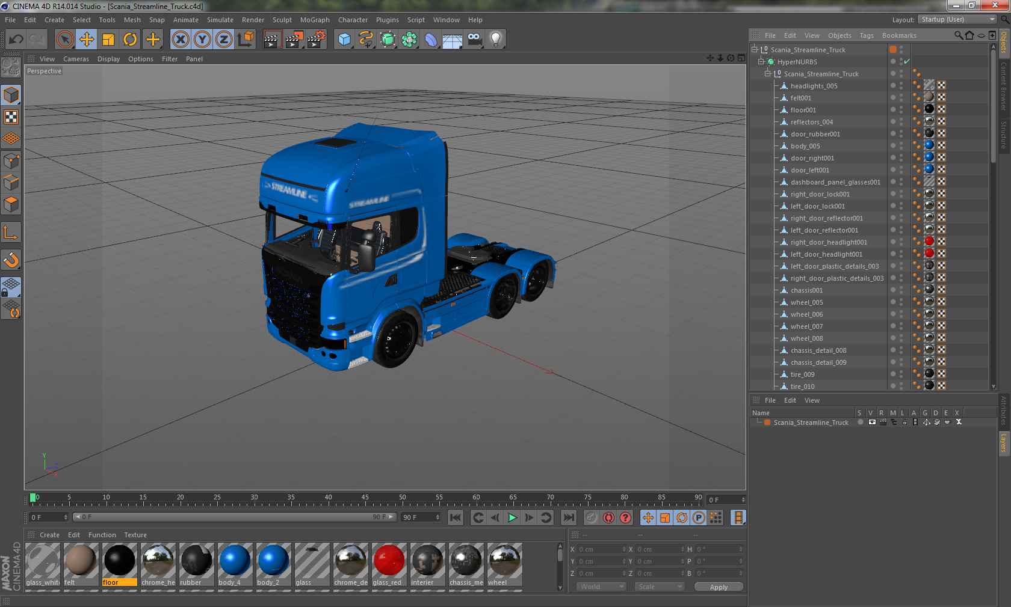Image resolution: width=1011 pixels, height=607 pixels.
Task: Open the MoGraph menu
Action: [315, 20]
